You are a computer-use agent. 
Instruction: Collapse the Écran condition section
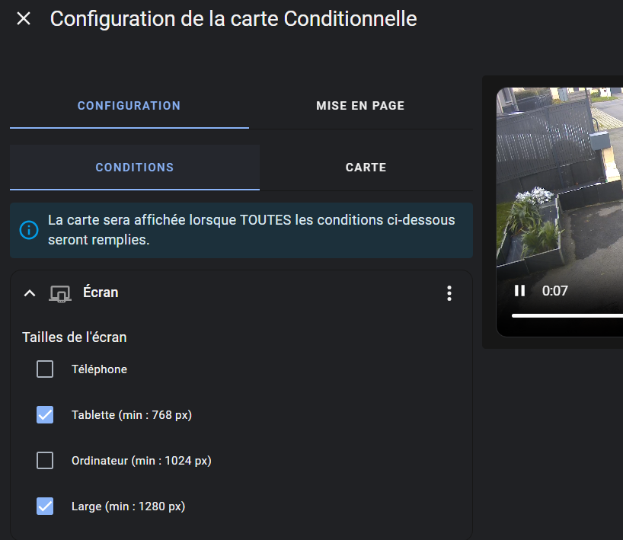pos(30,293)
